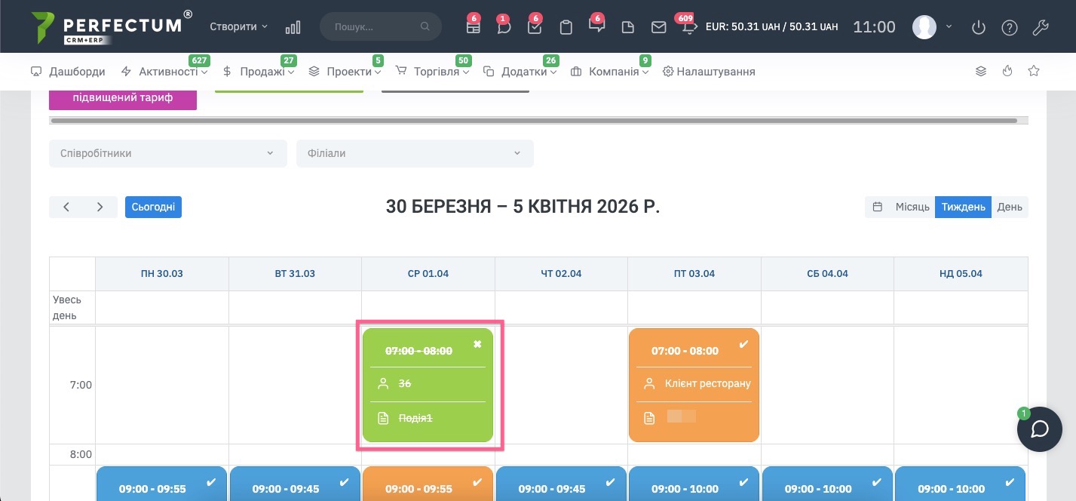Click the Сьогодні button
This screenshot has height=501, width=1076.
pos(153,207)
